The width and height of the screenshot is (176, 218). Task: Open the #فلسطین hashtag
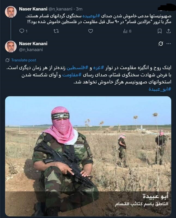pyautogui.click(x=77, y=68)
